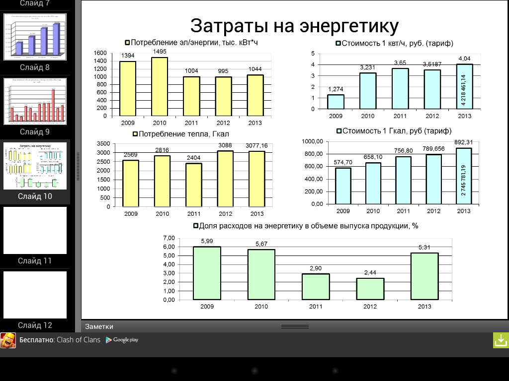
Task: Open the Заметки notes bar
Action: [x=99, y=326]
